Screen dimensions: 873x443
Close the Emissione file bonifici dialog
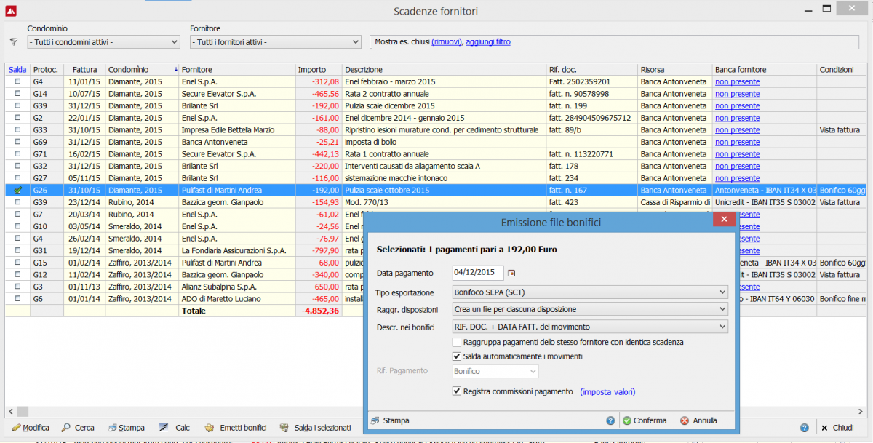coord(723,219)
